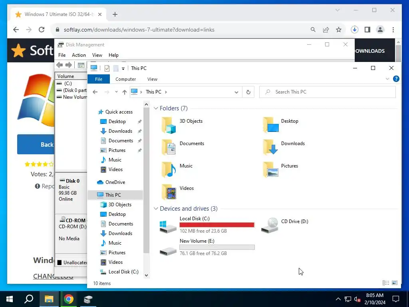
Task: Close the Windows 7 Ultimate ISO tab
Action: (x=99, y=14)
